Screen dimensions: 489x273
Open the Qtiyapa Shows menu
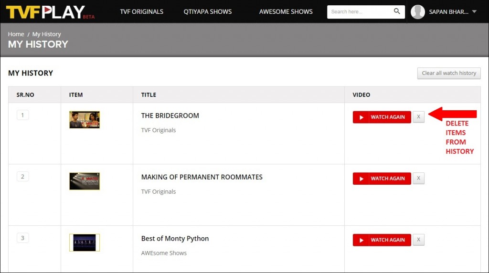coord(208,11)
